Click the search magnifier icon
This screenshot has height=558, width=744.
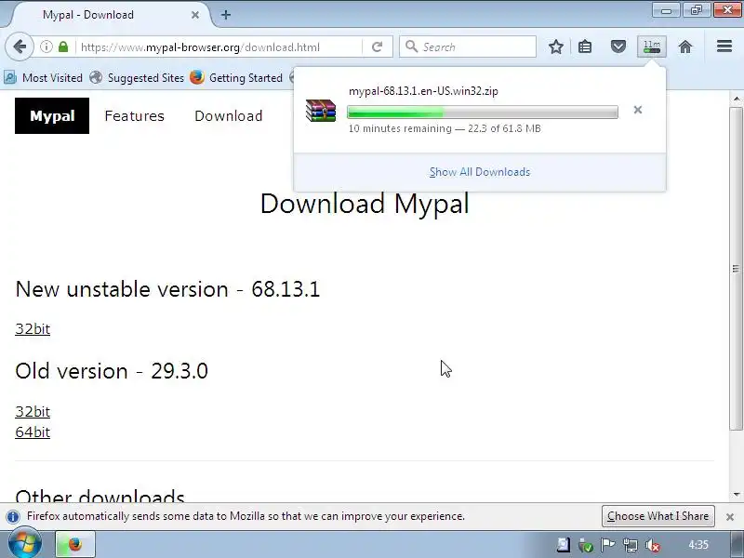click(x=411, y=46)
